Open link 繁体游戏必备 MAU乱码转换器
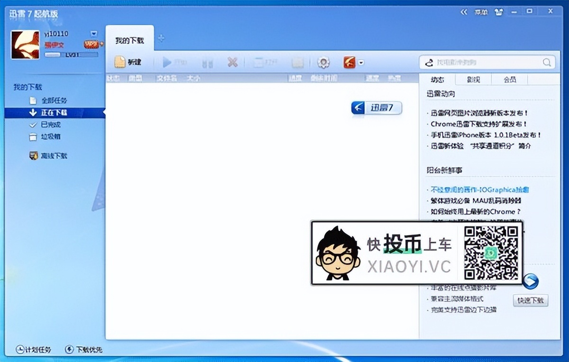Image resolution: width=569 pixels, height=362 pixels. [x=476, y=200]
